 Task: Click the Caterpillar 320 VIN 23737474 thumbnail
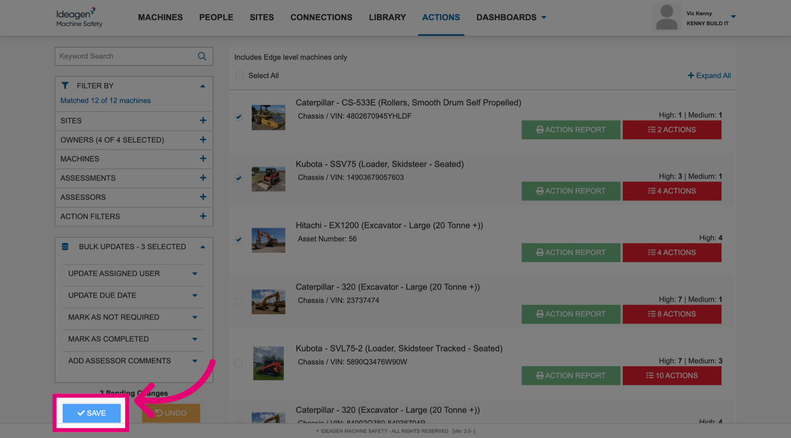pyautogui.click(x=269, y=302)
